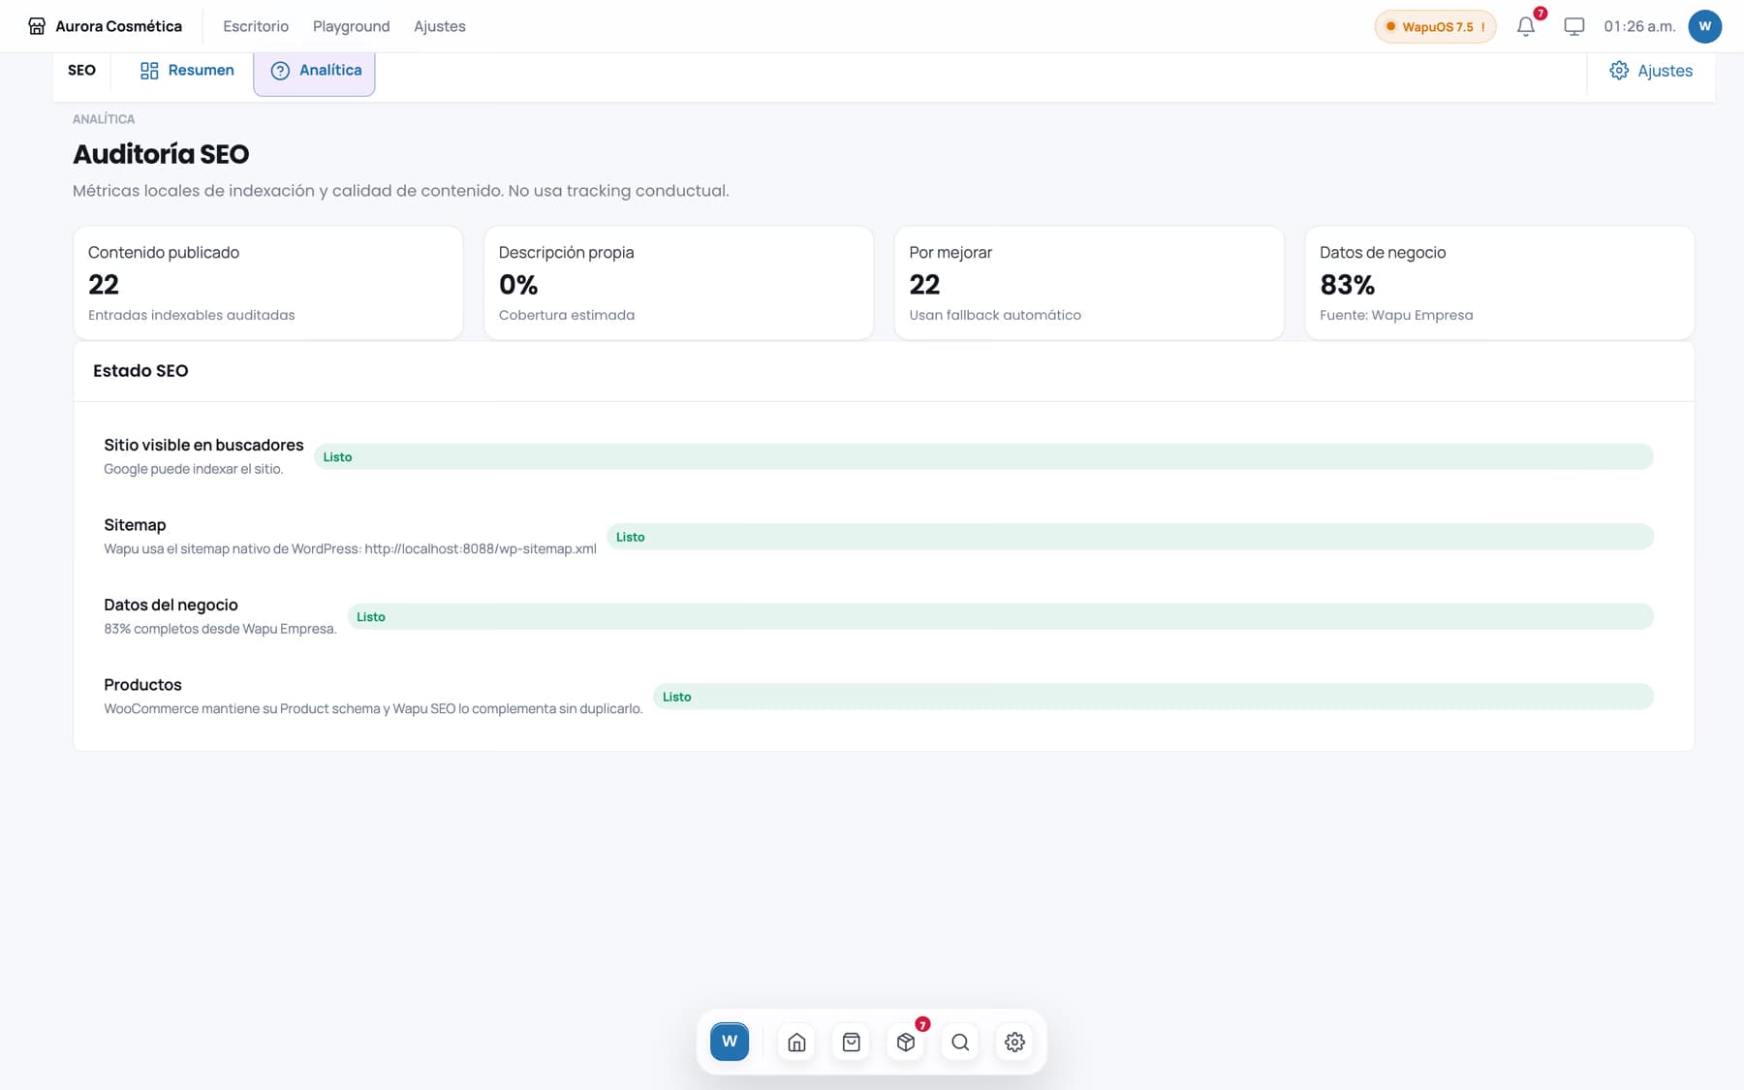Click the 01:26 a.m. clock
Viewport: 1744px width, 1090px height.
pyautogui.click(x=1639, y=26)
